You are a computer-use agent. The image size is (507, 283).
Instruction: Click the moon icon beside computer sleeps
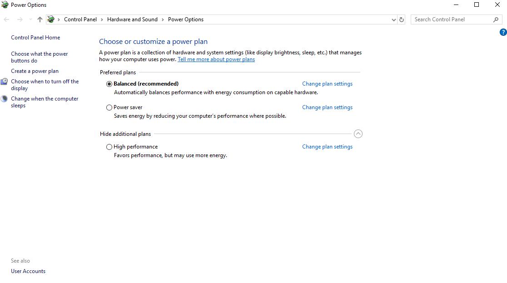point(4,99)
